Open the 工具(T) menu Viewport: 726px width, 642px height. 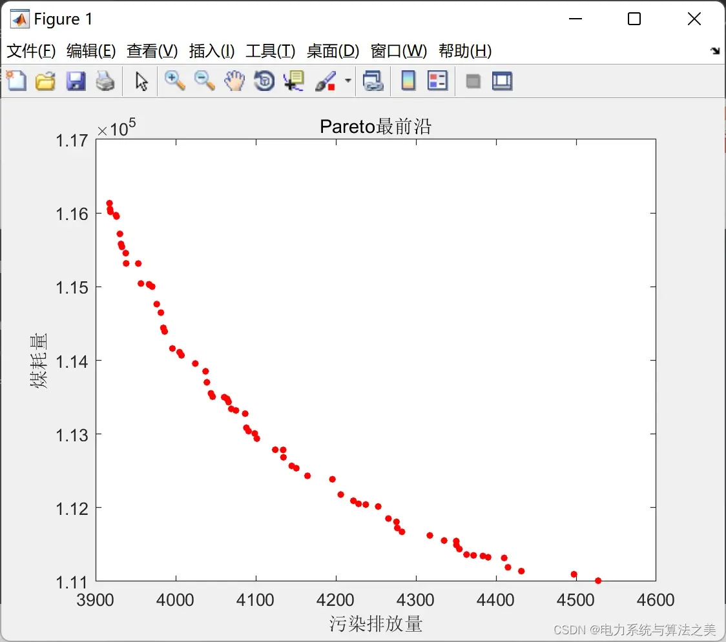pos(271,51)
